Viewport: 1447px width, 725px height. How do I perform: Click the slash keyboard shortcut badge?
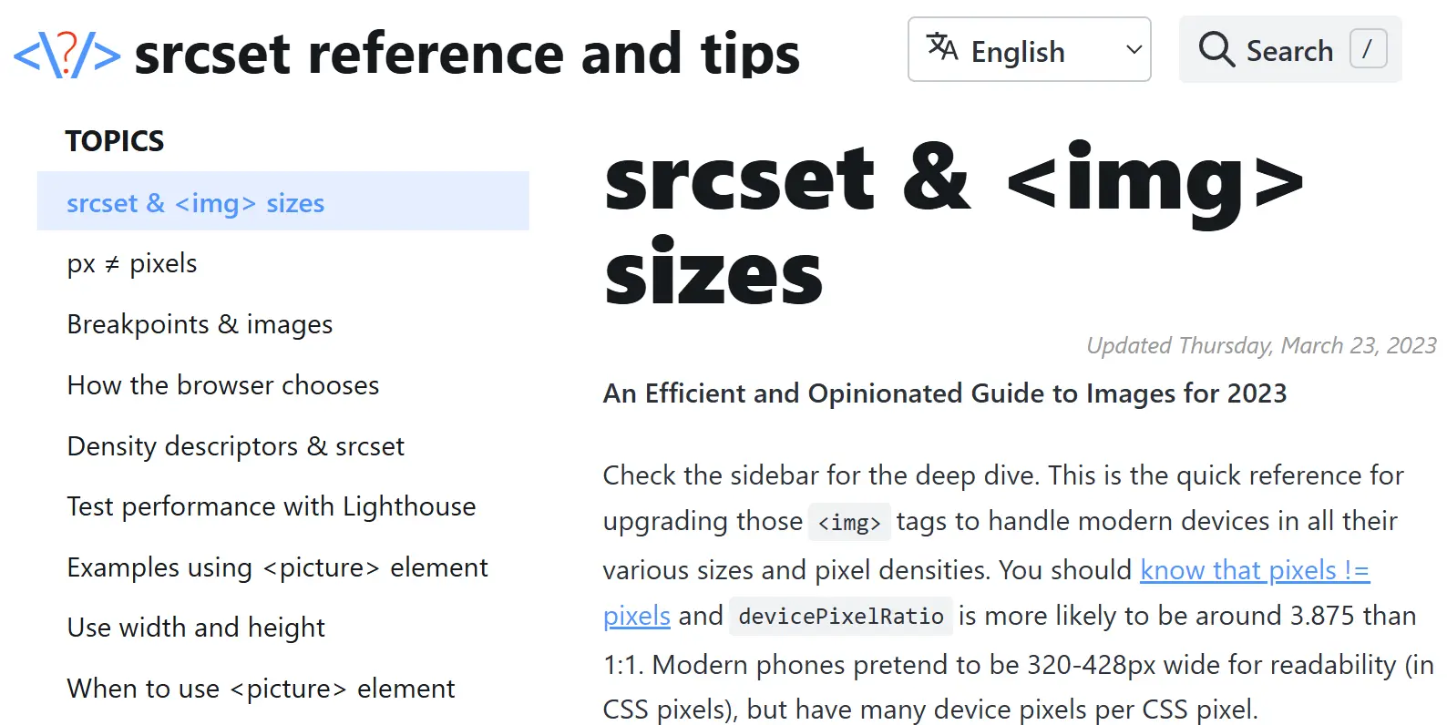click(1368, 49)
